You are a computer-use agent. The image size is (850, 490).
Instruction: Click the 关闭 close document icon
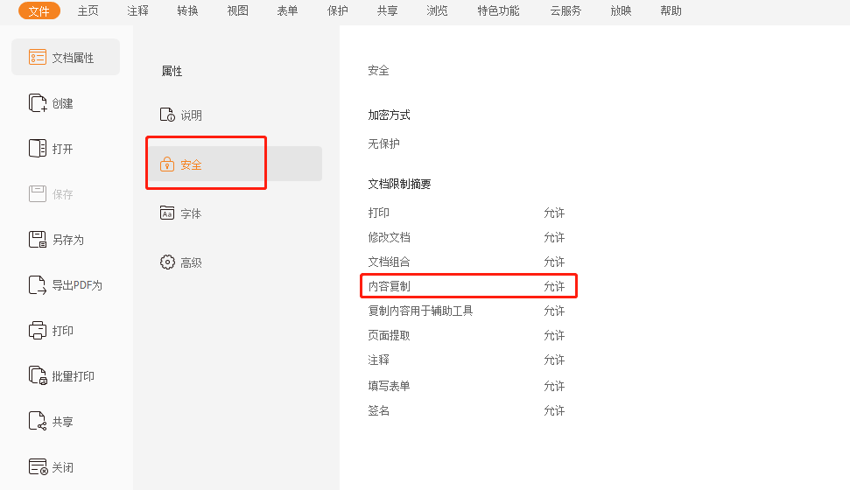pos(38,467)
